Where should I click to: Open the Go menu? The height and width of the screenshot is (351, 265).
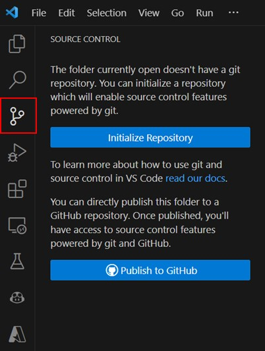(x=177, y=13)
